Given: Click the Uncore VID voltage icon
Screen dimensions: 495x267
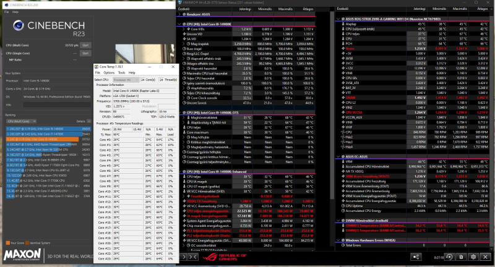Looking at the screenshot, I should point(184,34).
